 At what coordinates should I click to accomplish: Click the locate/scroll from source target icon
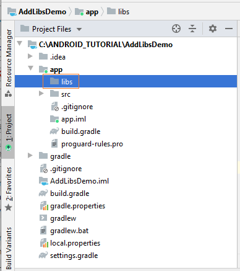tap(176, 29)
